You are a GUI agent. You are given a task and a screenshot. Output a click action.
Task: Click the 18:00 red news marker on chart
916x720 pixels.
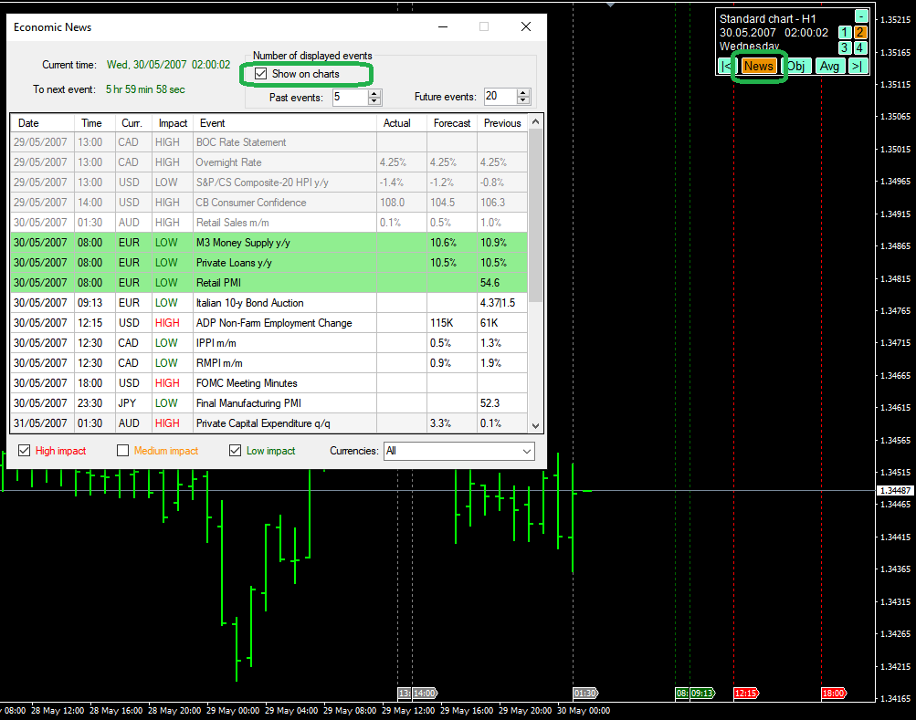tap(834, 694)
